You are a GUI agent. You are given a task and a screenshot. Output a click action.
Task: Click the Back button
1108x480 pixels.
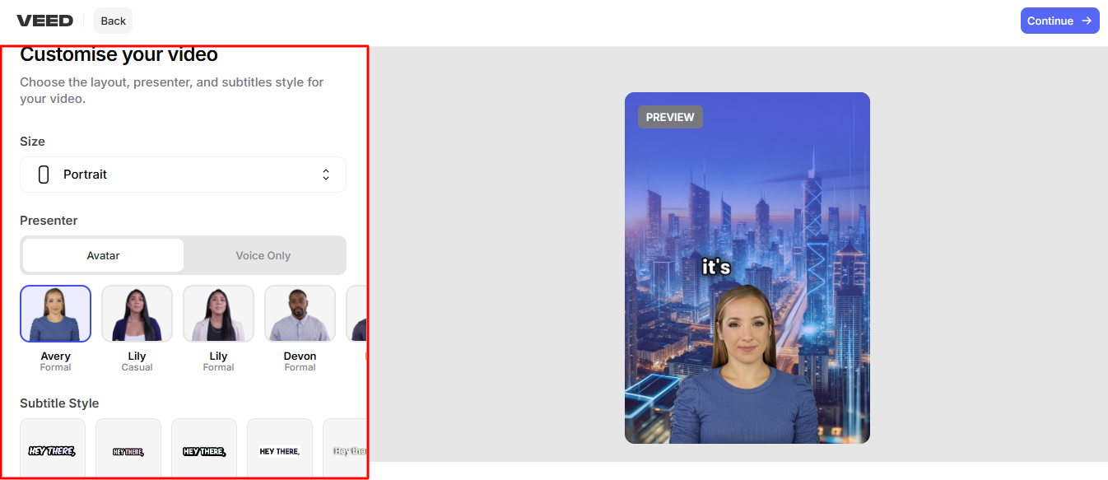112,20
